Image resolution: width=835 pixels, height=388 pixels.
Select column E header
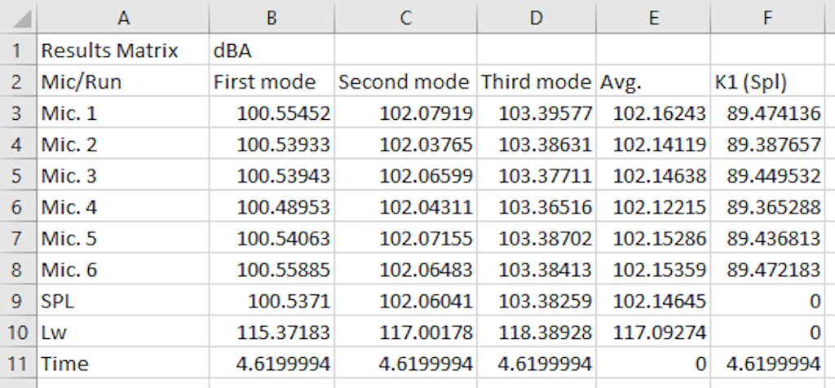[x=653, y=18]
